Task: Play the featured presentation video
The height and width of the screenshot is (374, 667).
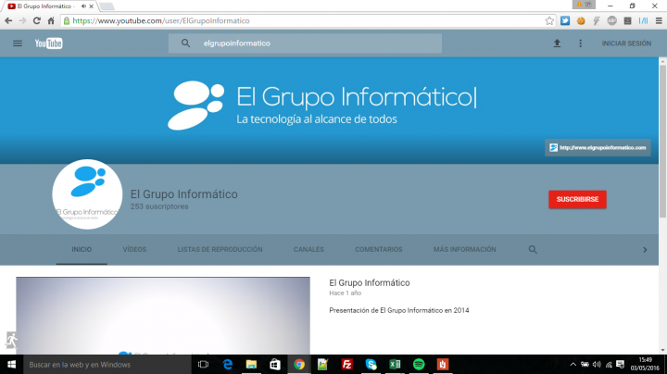Action: click(163, 316)
